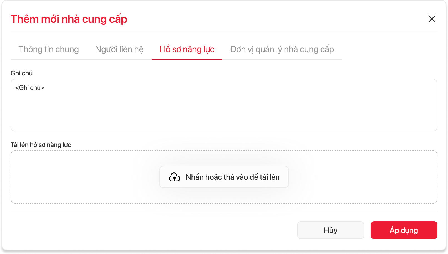Screen dimensions: 448x254
Task: Click the Nhấn hoặc thả vào để tải lên text
Action: [x=233, y=177]
